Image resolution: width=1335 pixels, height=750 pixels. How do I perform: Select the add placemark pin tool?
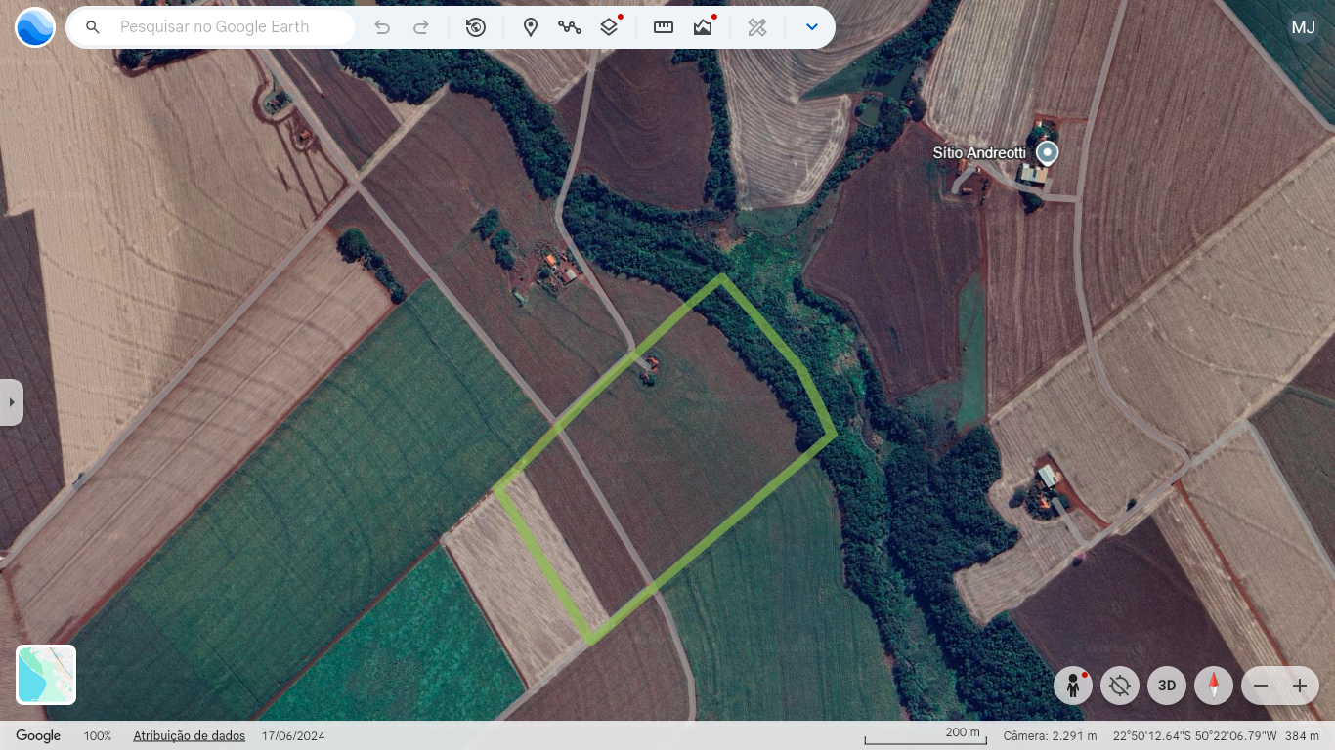[531, 27]
